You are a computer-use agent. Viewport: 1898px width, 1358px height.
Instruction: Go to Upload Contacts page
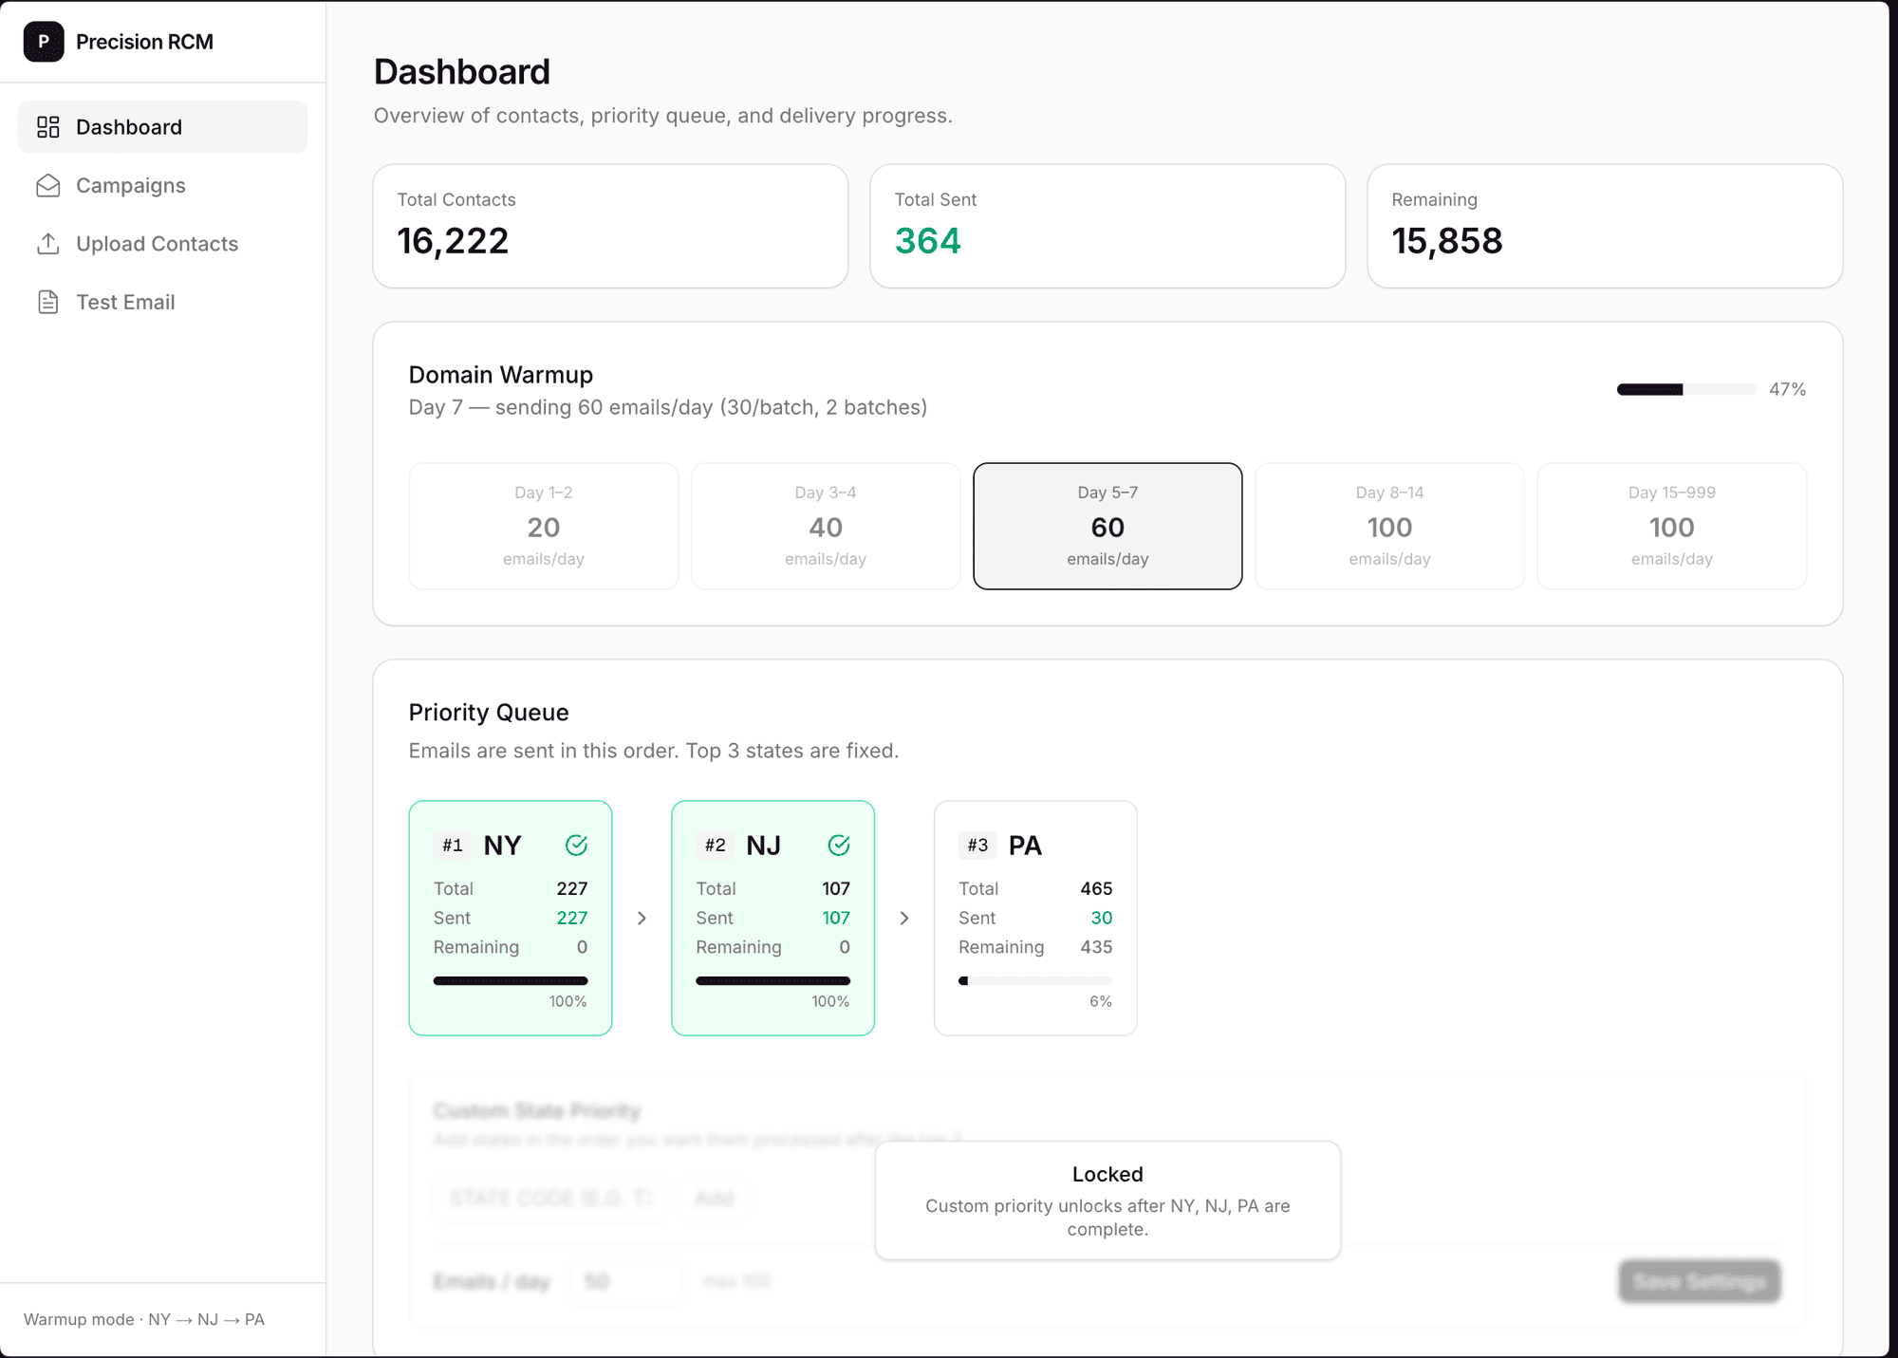pos(157,244)
